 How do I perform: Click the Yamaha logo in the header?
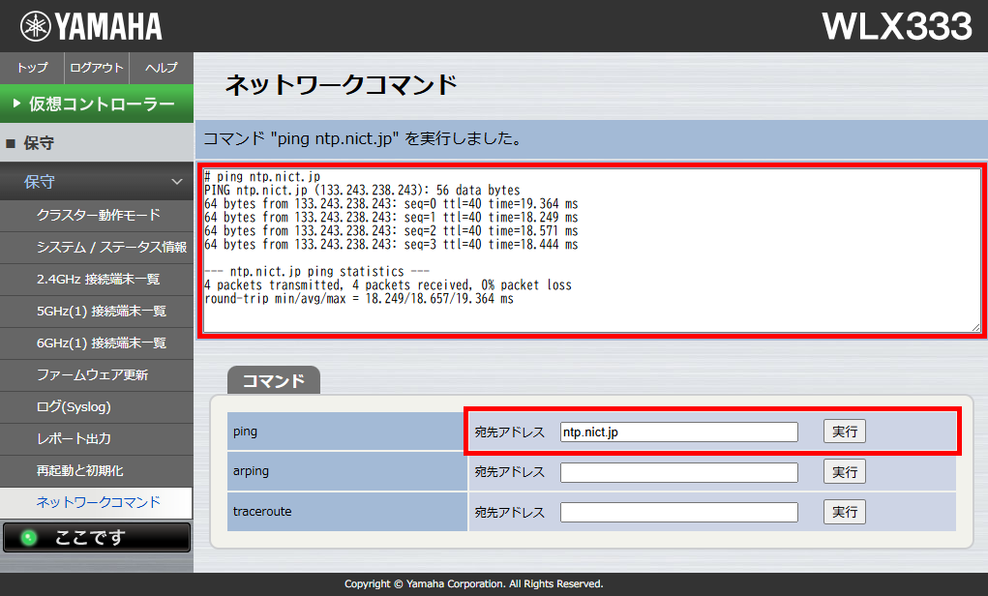tap(91, 26)
